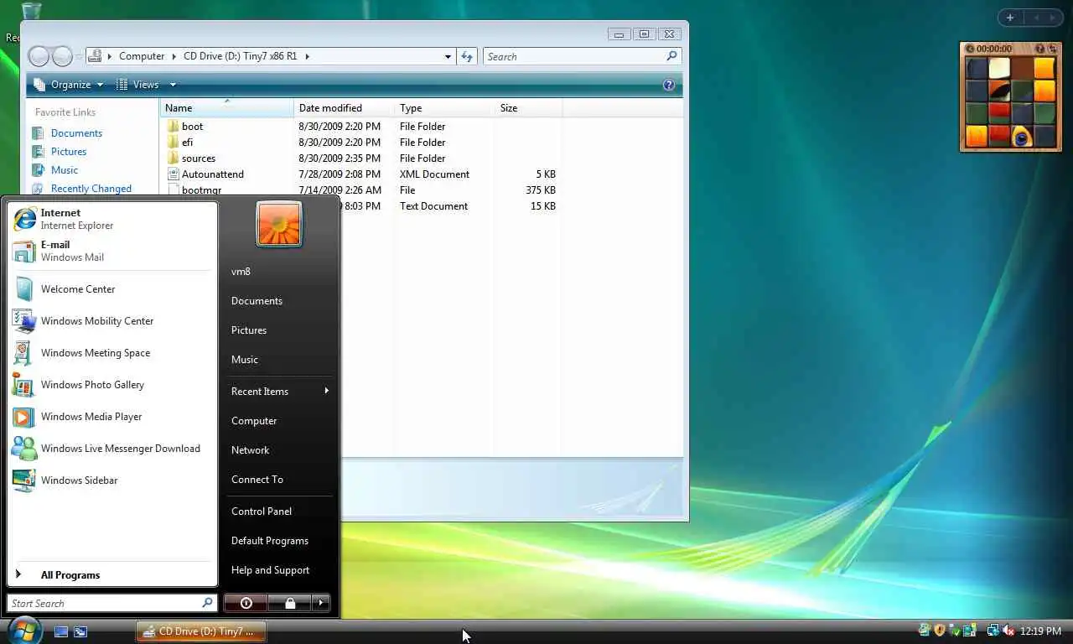Click puzzle gadget pause timer icon

[970, 49]
